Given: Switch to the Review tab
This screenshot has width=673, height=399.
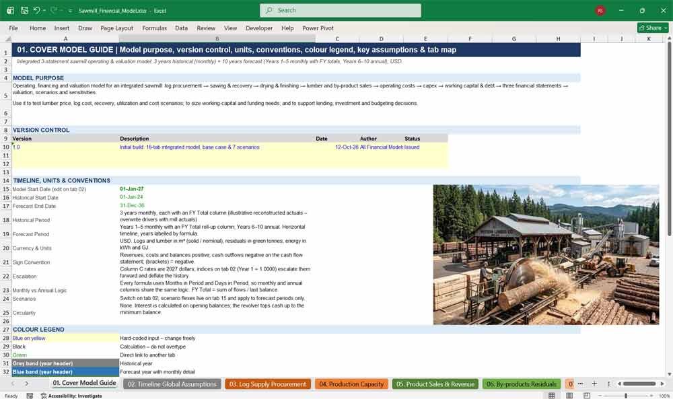Looking at the screenshot, I should point(206,28).
